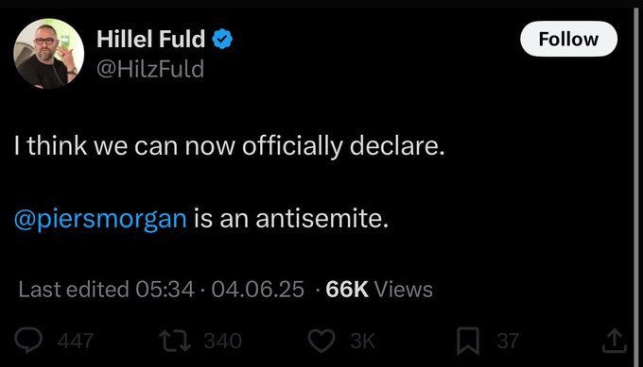Open the Last edited 05:34 history
The image size is (643, 367).
(106, 290)
